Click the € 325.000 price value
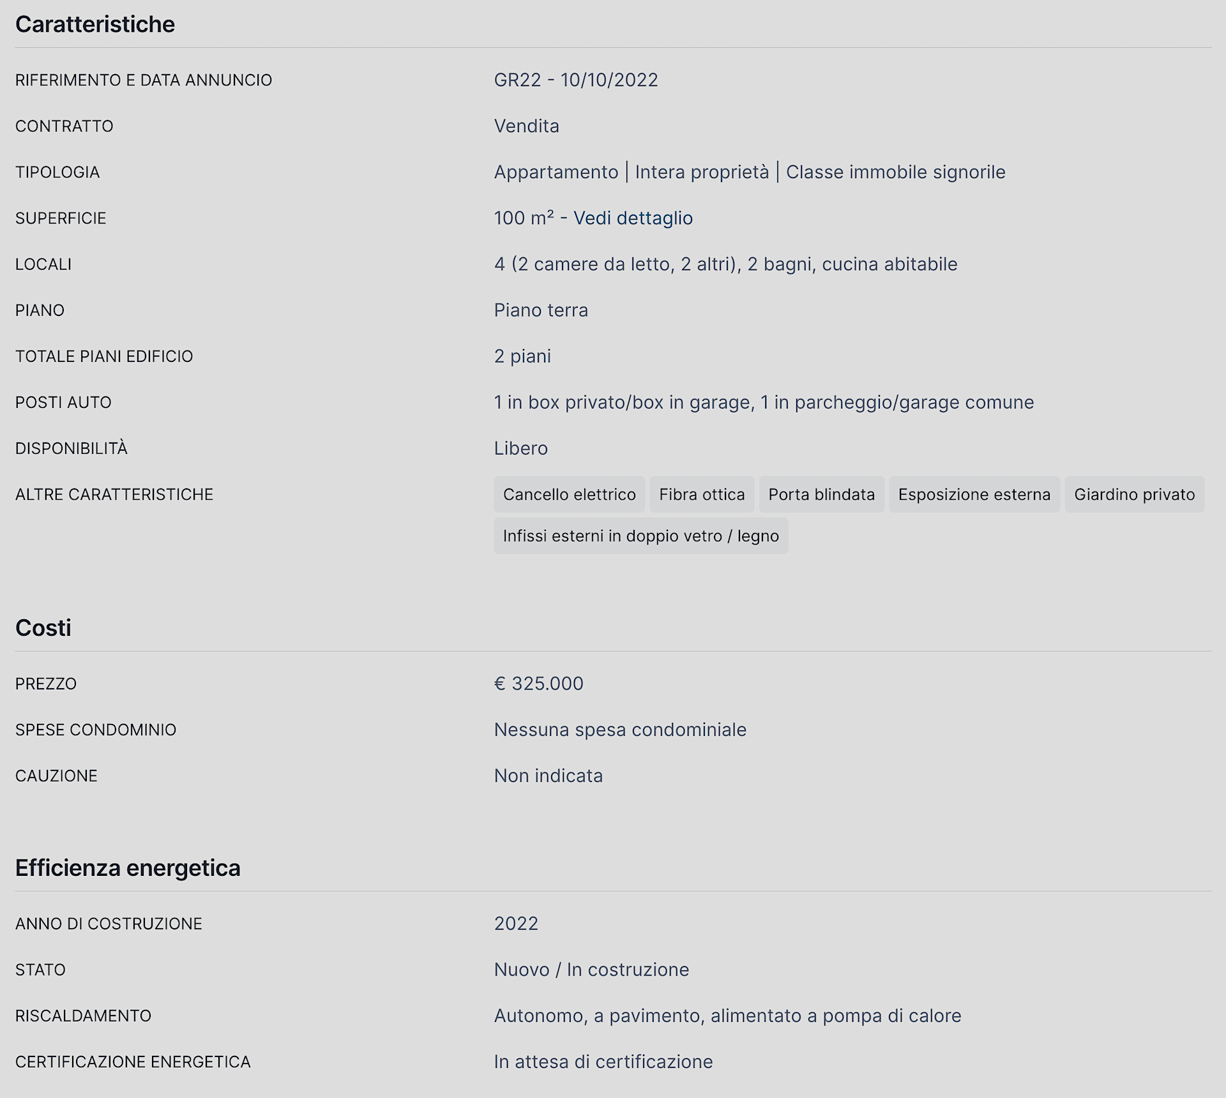Image resolution: width=1226 pixels, height=1098 pixels. 538,684
